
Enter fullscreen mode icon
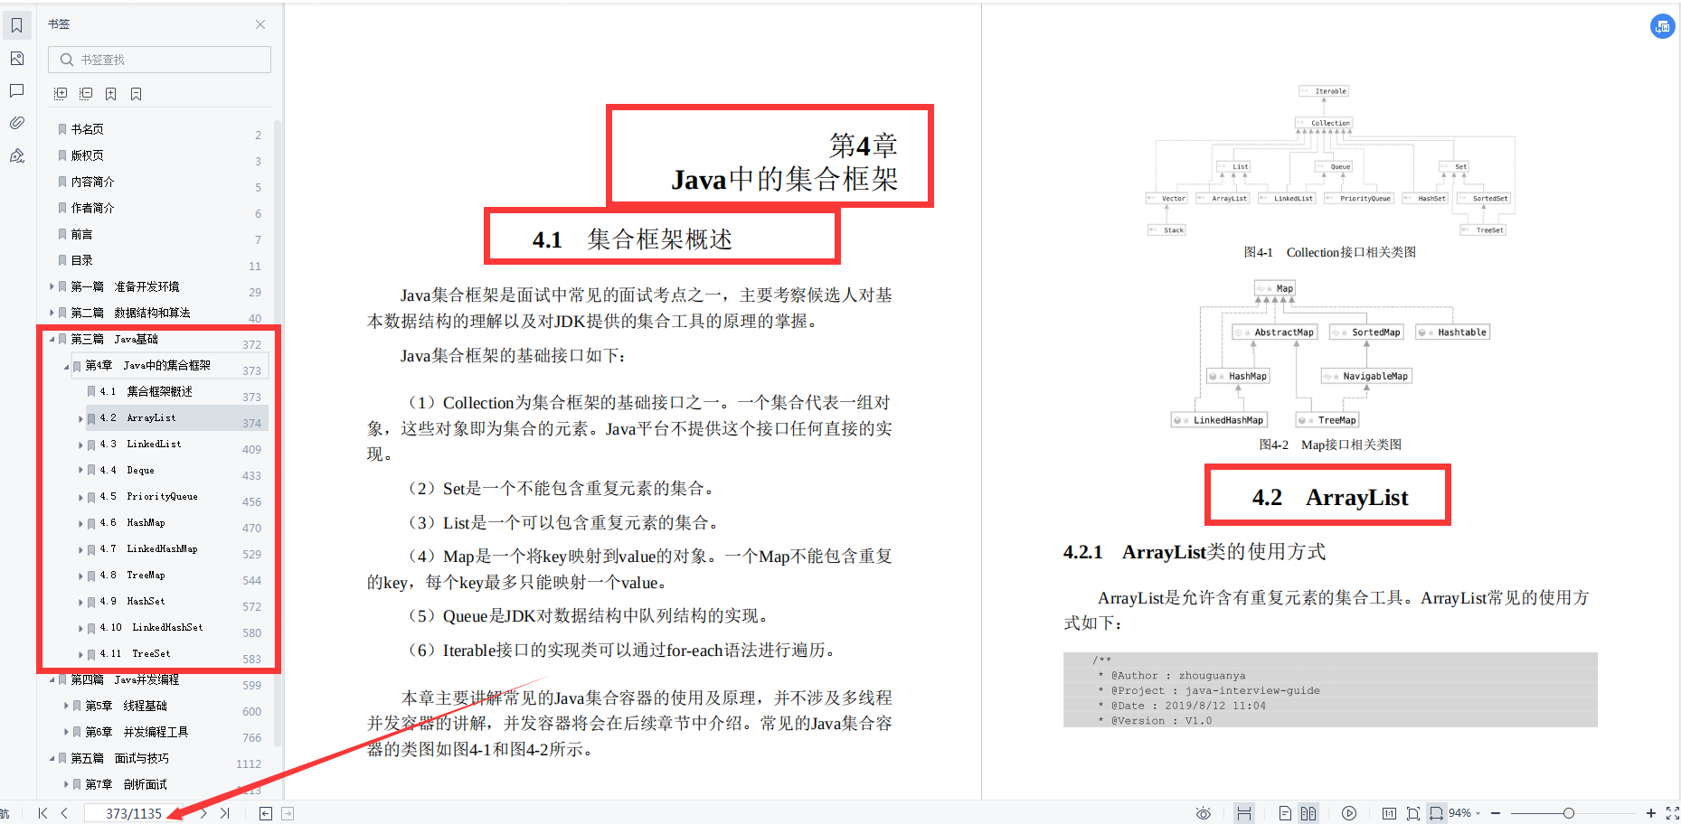point(1672,813)
